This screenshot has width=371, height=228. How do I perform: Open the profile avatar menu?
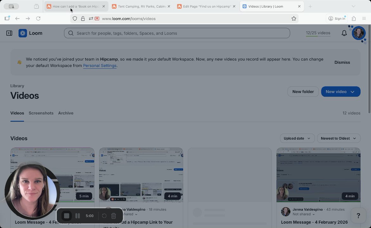358,33
